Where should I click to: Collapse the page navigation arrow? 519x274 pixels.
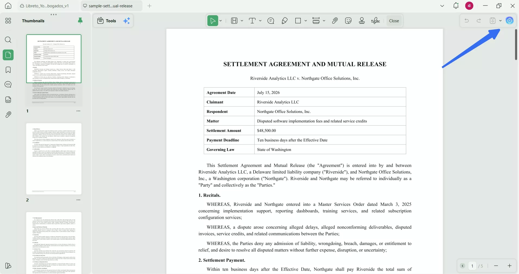pyautogui.click(x=463, y=266)
